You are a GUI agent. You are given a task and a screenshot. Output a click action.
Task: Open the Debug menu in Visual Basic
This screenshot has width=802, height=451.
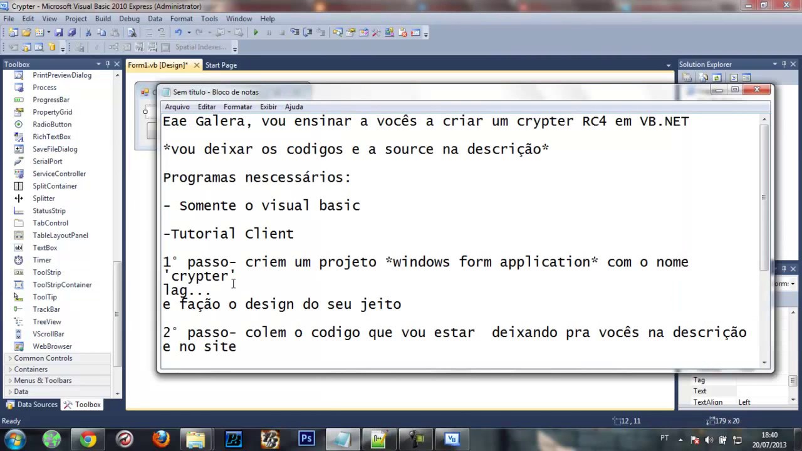point(129,19)
